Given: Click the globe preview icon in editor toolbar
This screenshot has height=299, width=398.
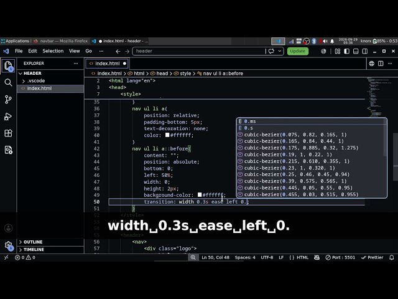Looking at the screenshot, I should point(372,64).
